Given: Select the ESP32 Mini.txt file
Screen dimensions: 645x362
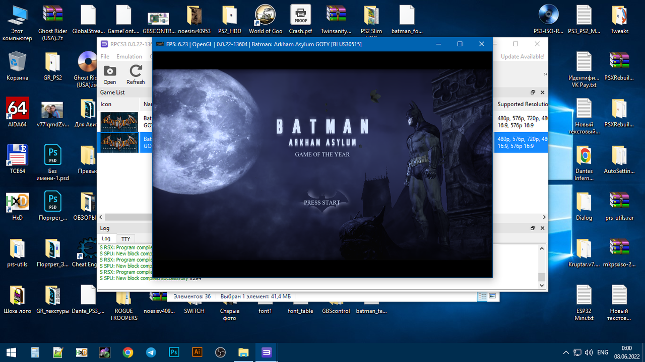Looking at the screenshot, I should pyautogui.click(x=584, y=303).
